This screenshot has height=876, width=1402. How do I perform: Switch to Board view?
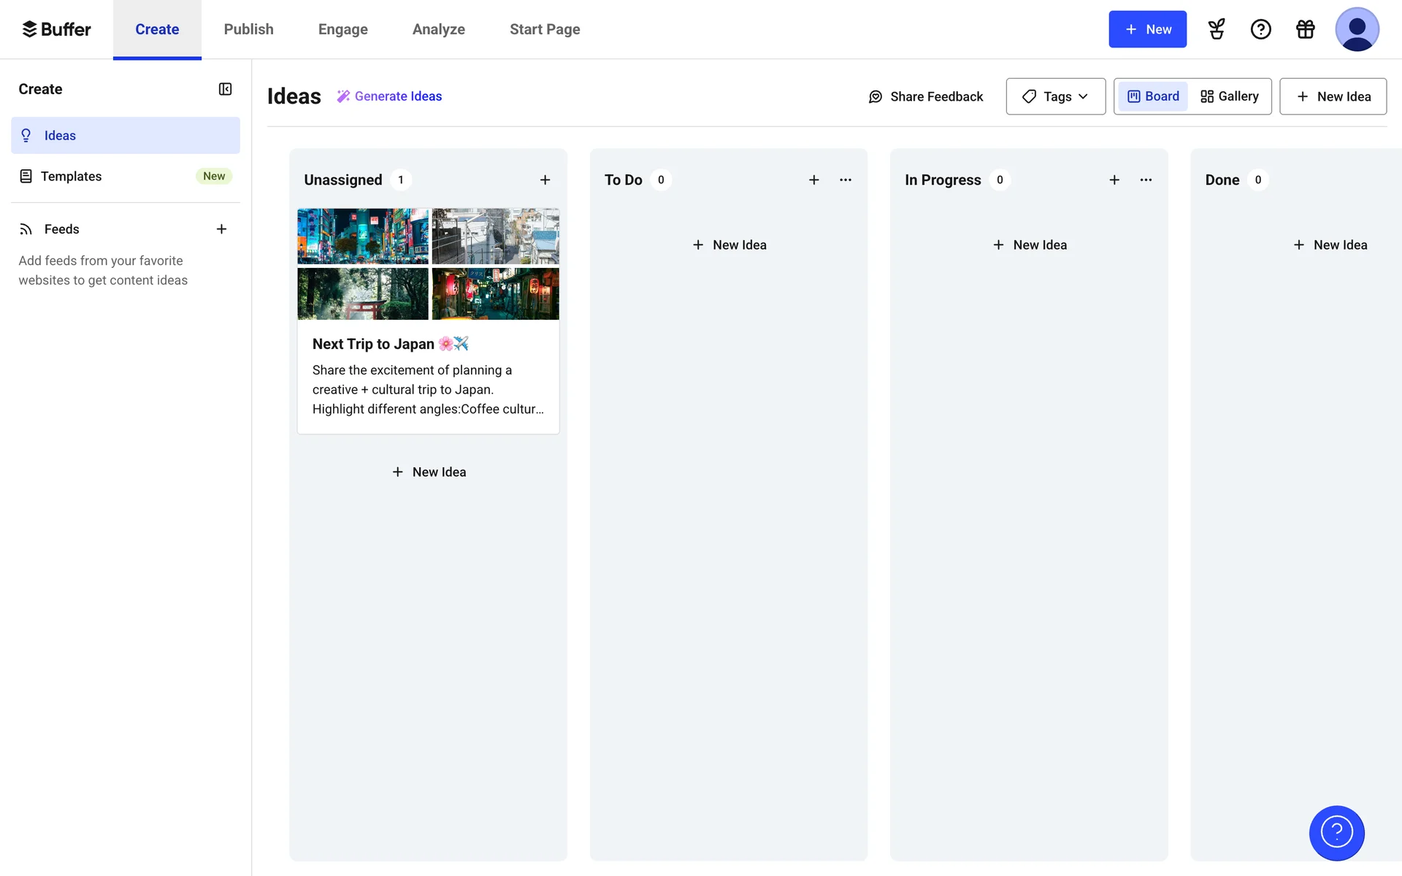click(x=1153, y=96)
